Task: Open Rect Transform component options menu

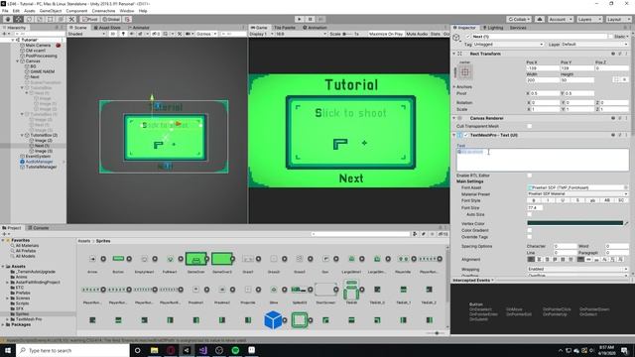Action: (x=626, y=54)
